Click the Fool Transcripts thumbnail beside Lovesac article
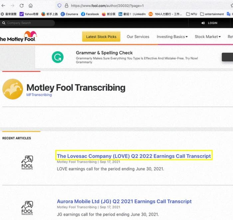 [27, 163]
